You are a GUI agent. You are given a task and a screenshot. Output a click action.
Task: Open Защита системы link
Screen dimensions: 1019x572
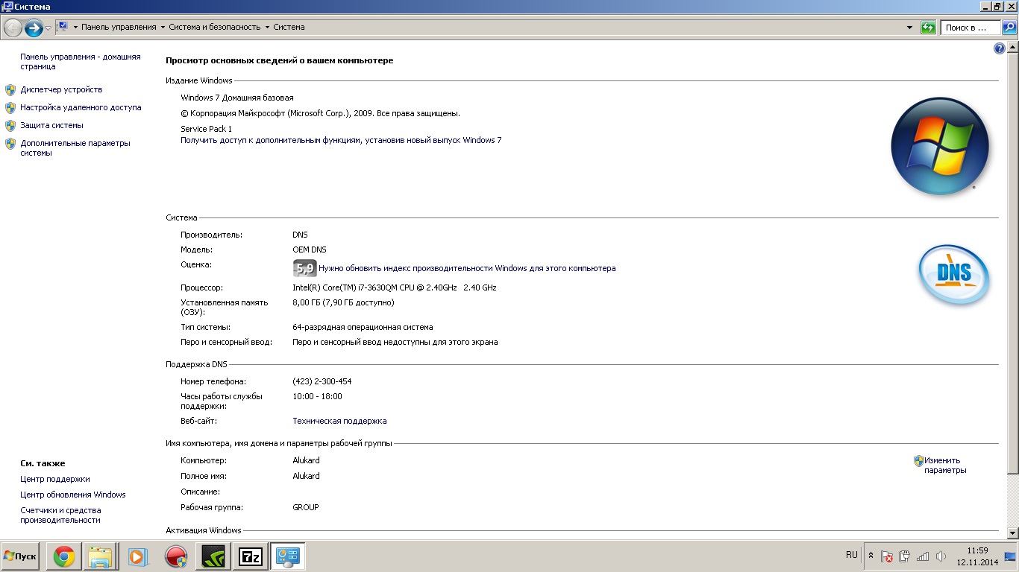pyautogui.click(x=51, y=125)
